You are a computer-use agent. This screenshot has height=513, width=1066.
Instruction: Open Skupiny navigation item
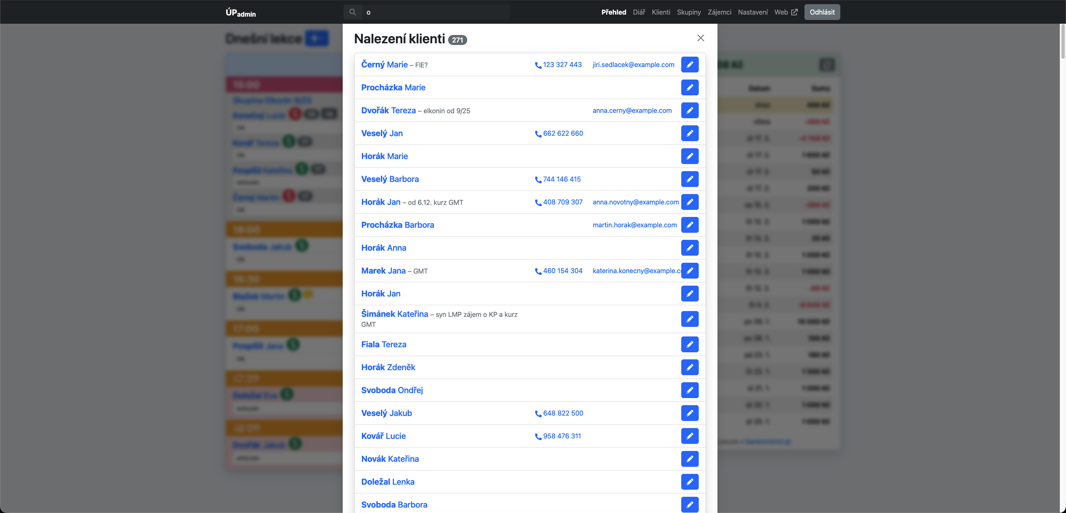click(689, 12)
